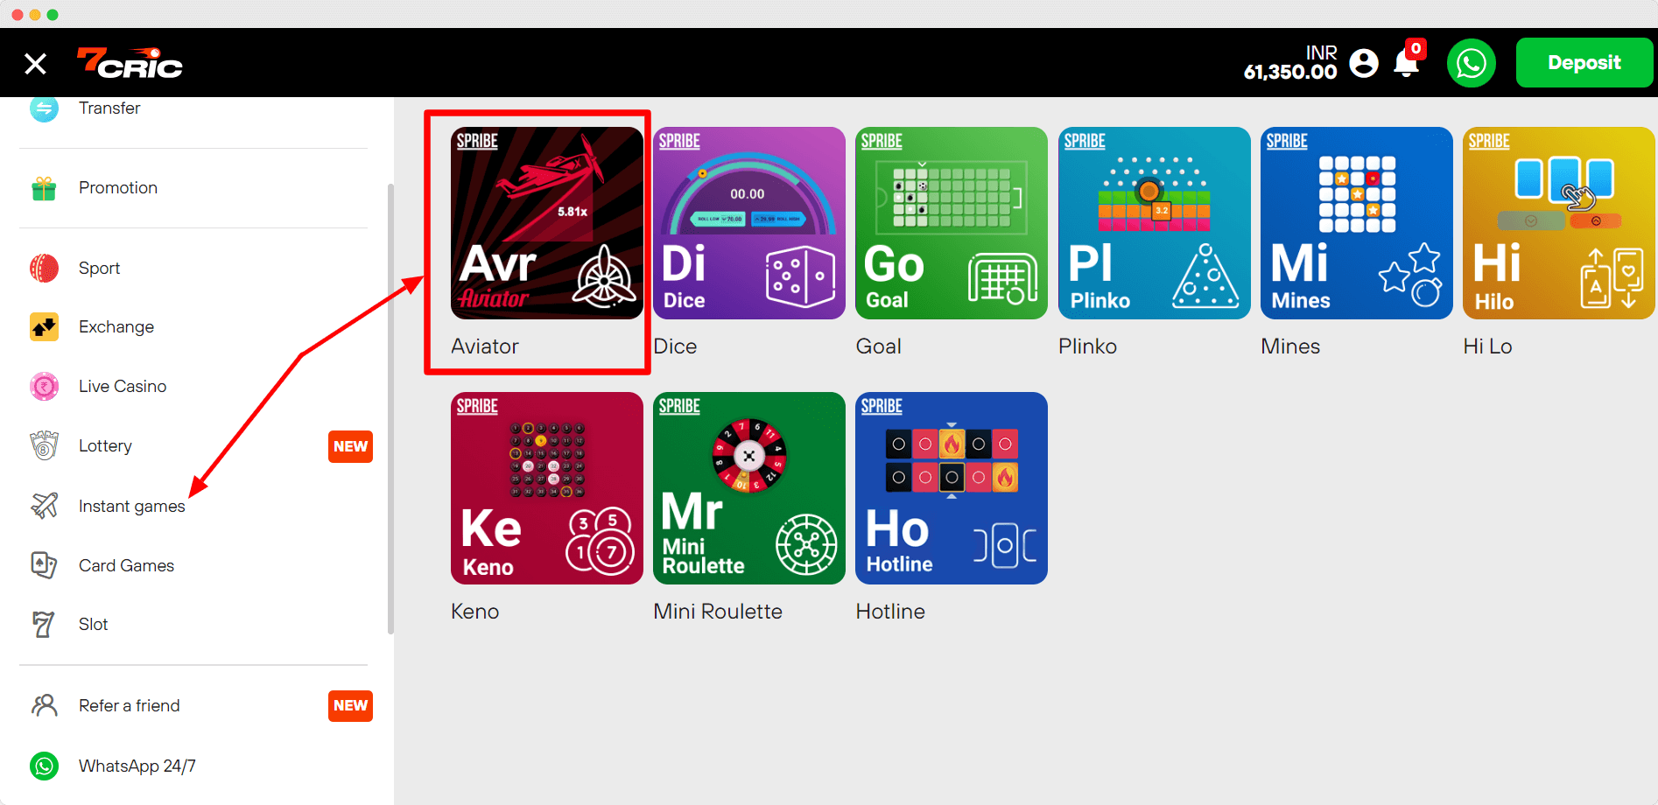
Task: Click the Aviator title below thumbnail
Action: coord(485,346)
